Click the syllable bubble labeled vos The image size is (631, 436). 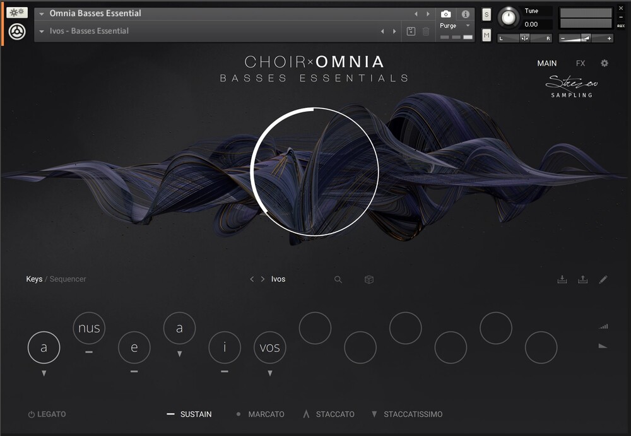[x=269, y=347]
